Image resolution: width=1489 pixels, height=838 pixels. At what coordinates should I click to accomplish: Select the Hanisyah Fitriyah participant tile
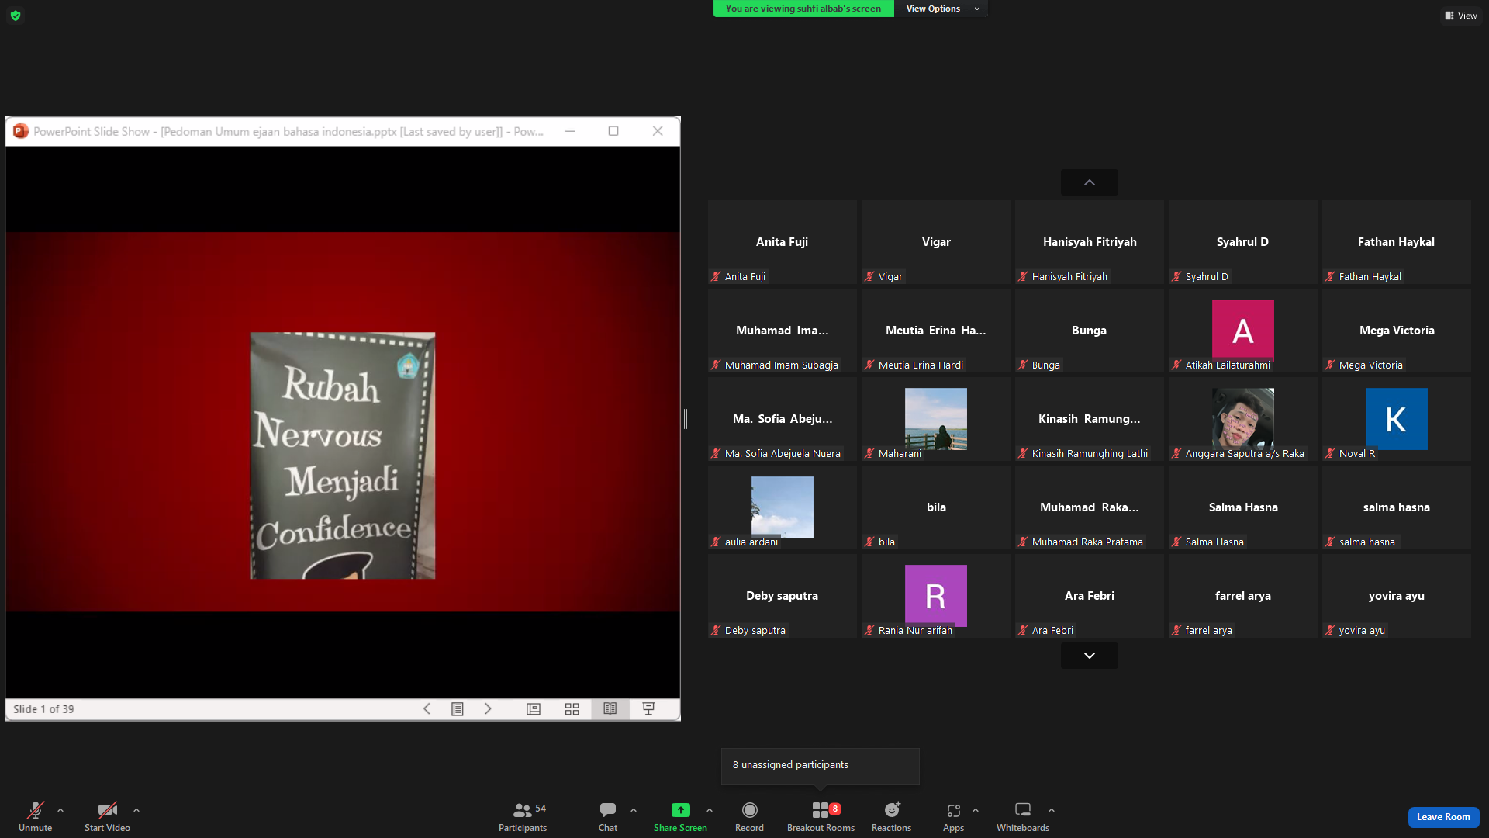pos(1090,242)
